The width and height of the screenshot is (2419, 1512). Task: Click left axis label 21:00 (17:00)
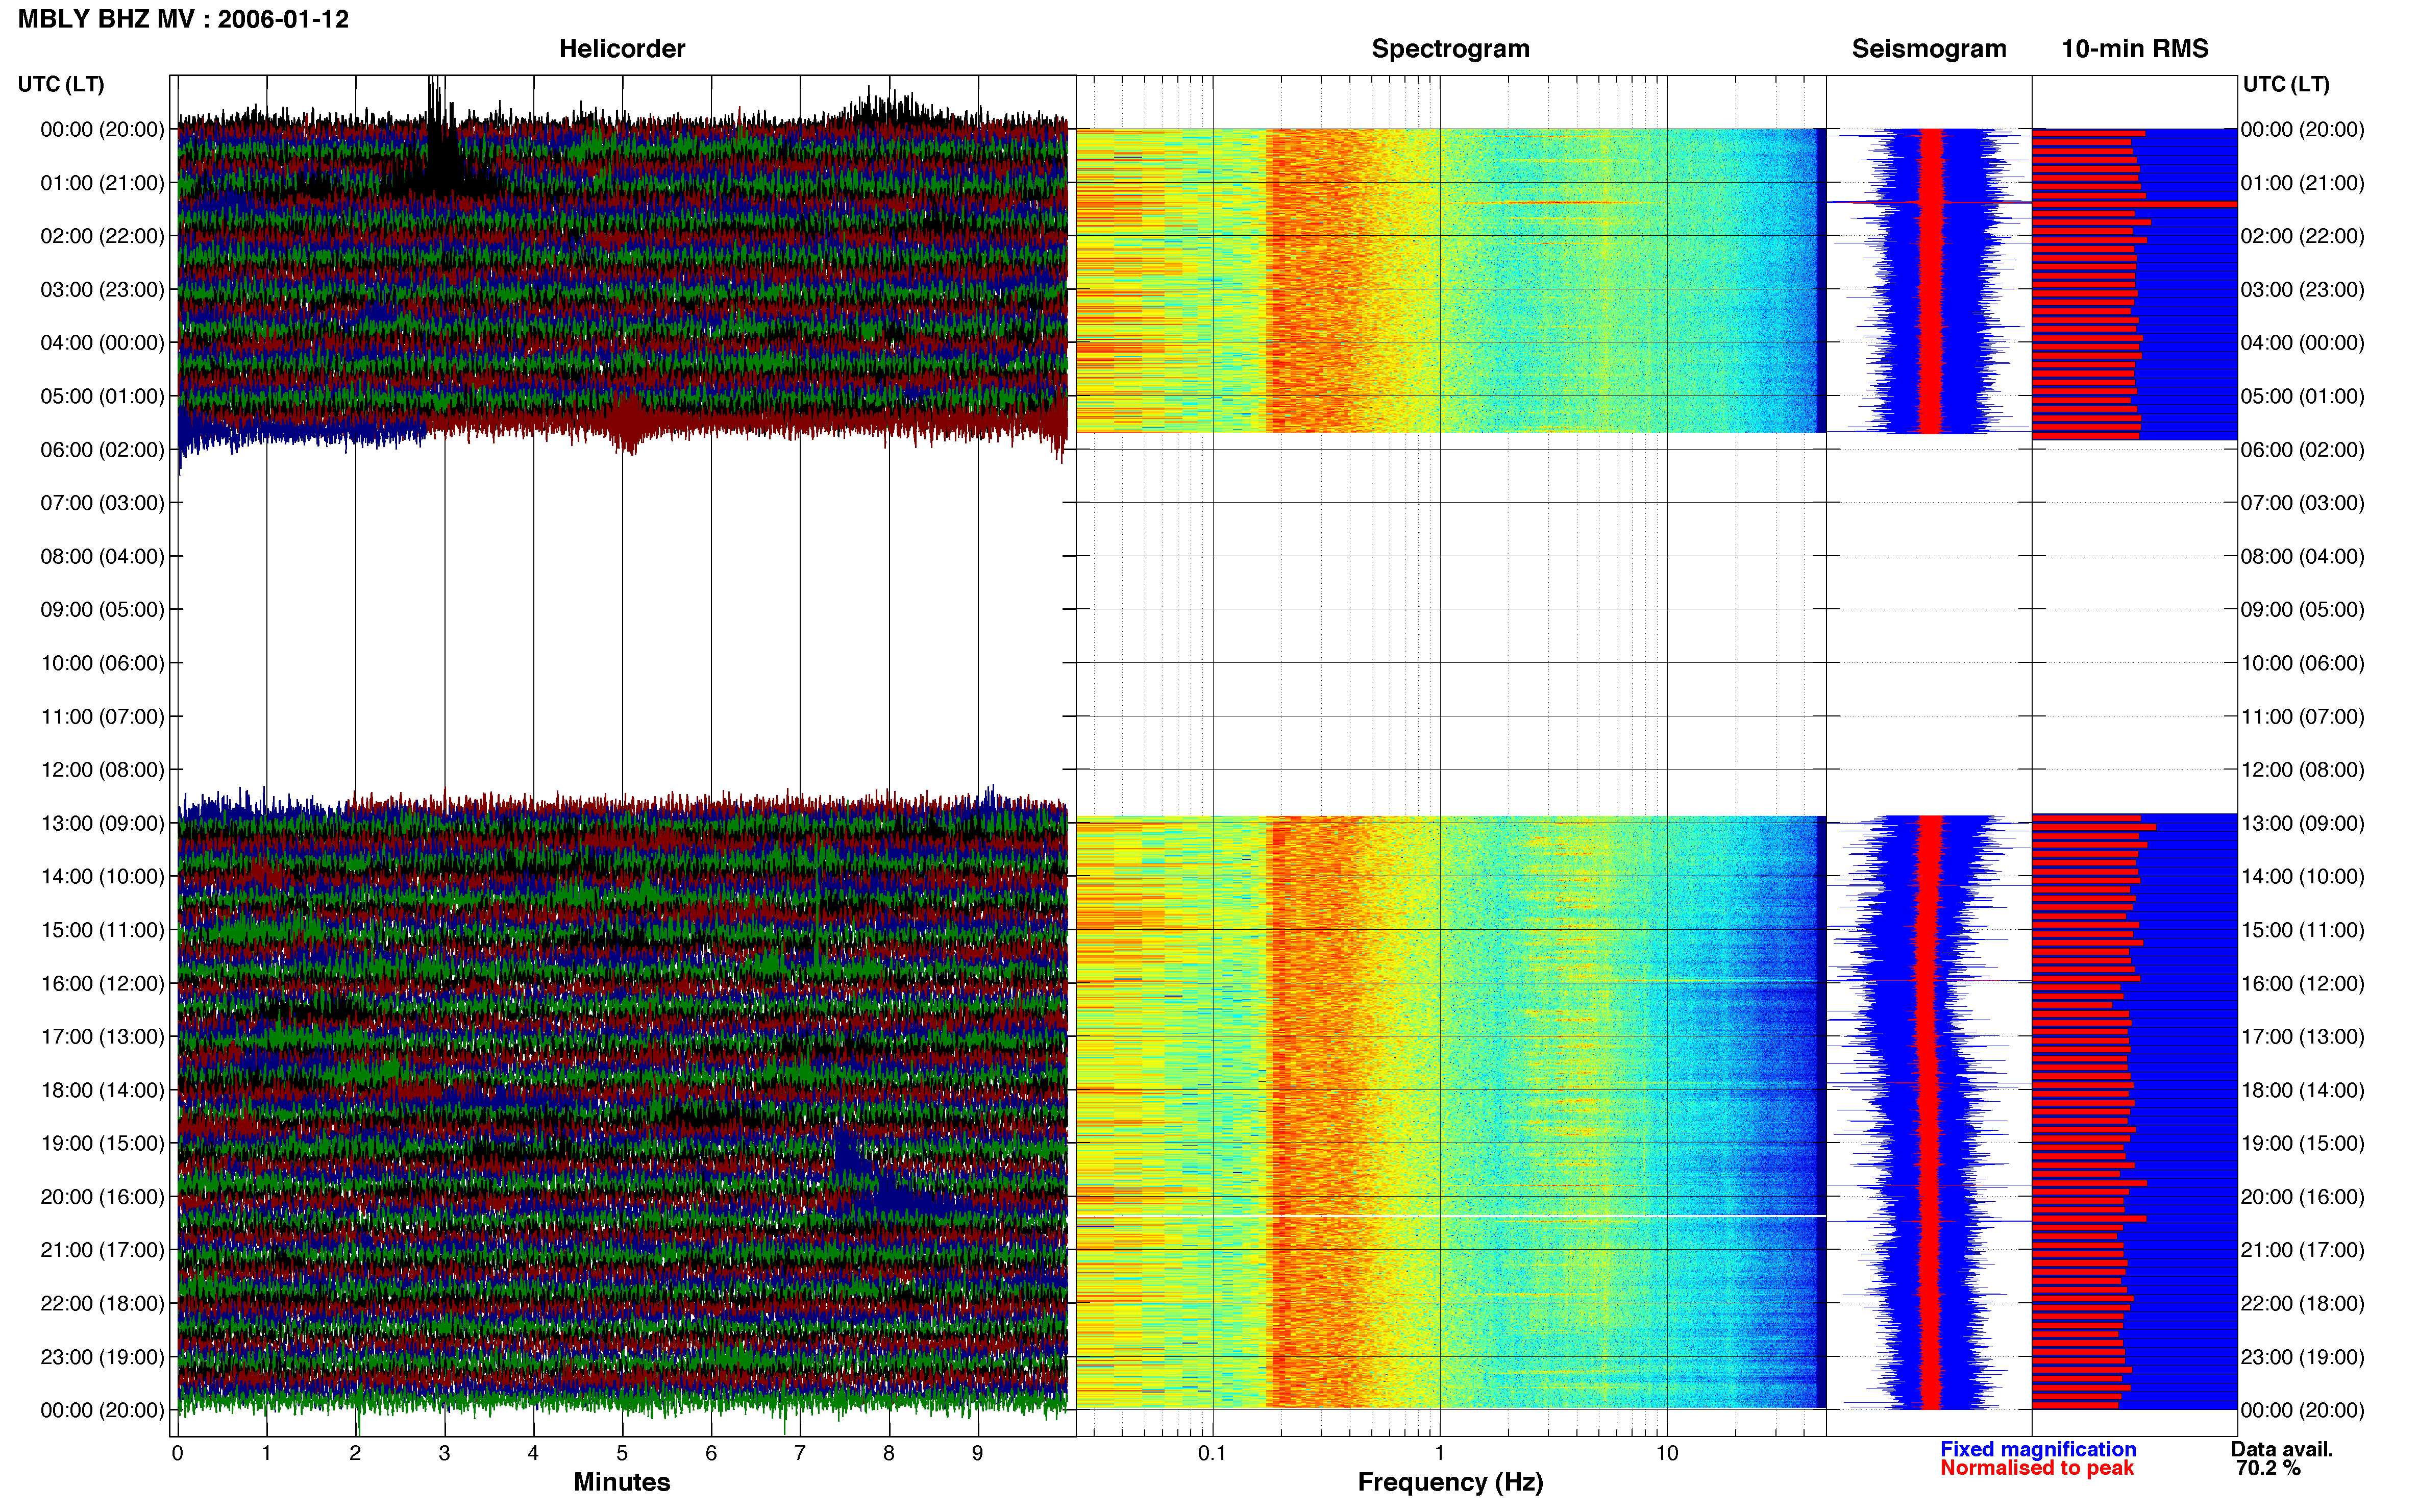[102, 1250]
